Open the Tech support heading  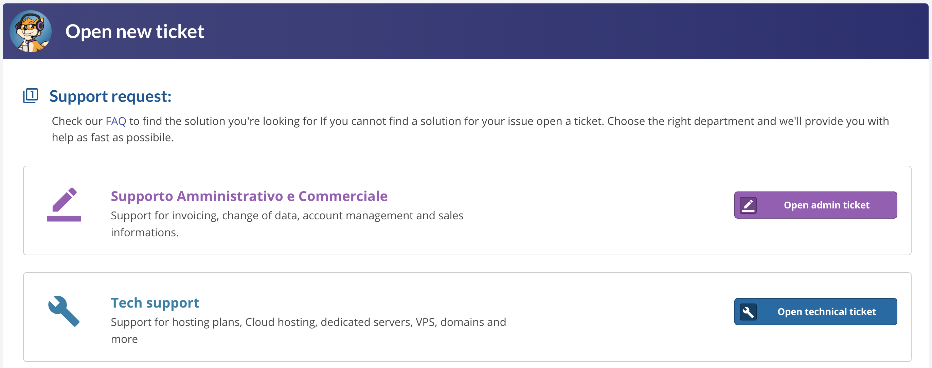pyautogui.click(x=155, y=302)
